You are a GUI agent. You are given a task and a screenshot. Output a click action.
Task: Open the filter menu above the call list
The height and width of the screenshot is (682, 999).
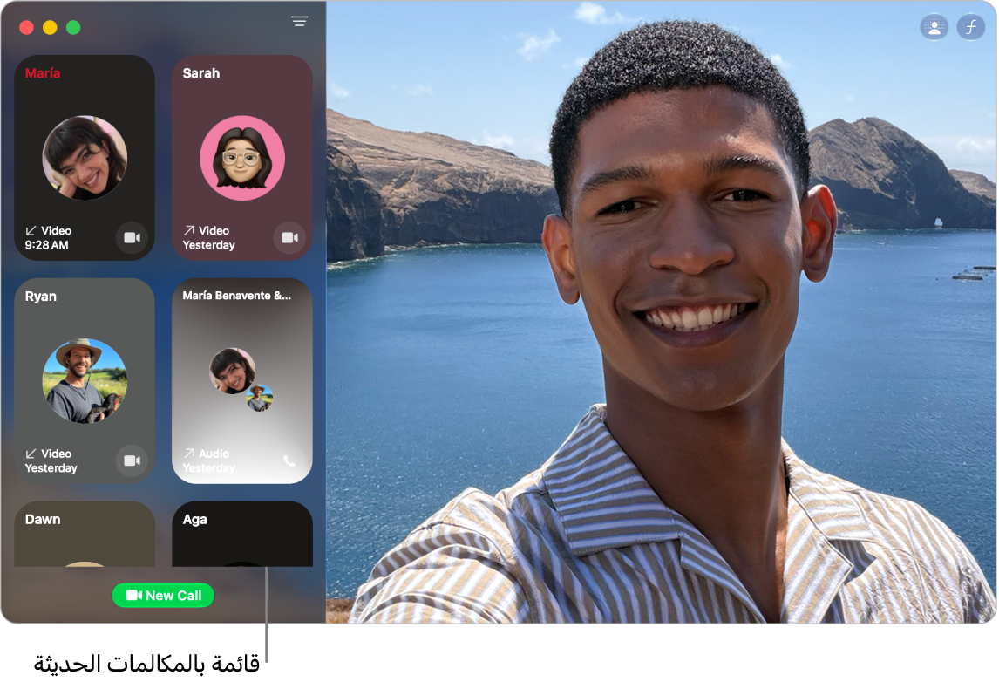coord(300,21)
